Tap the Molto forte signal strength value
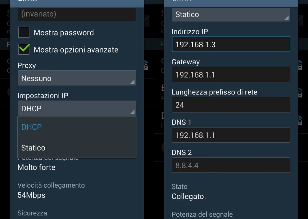 [37, 167]
